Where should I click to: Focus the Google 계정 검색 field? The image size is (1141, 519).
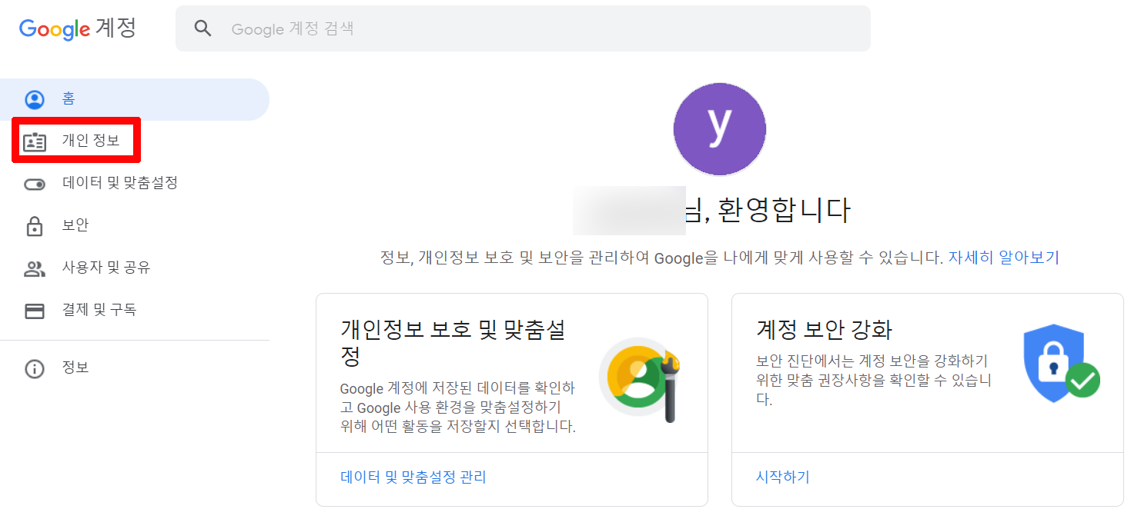pyautogui.click(x=523, y=28)
